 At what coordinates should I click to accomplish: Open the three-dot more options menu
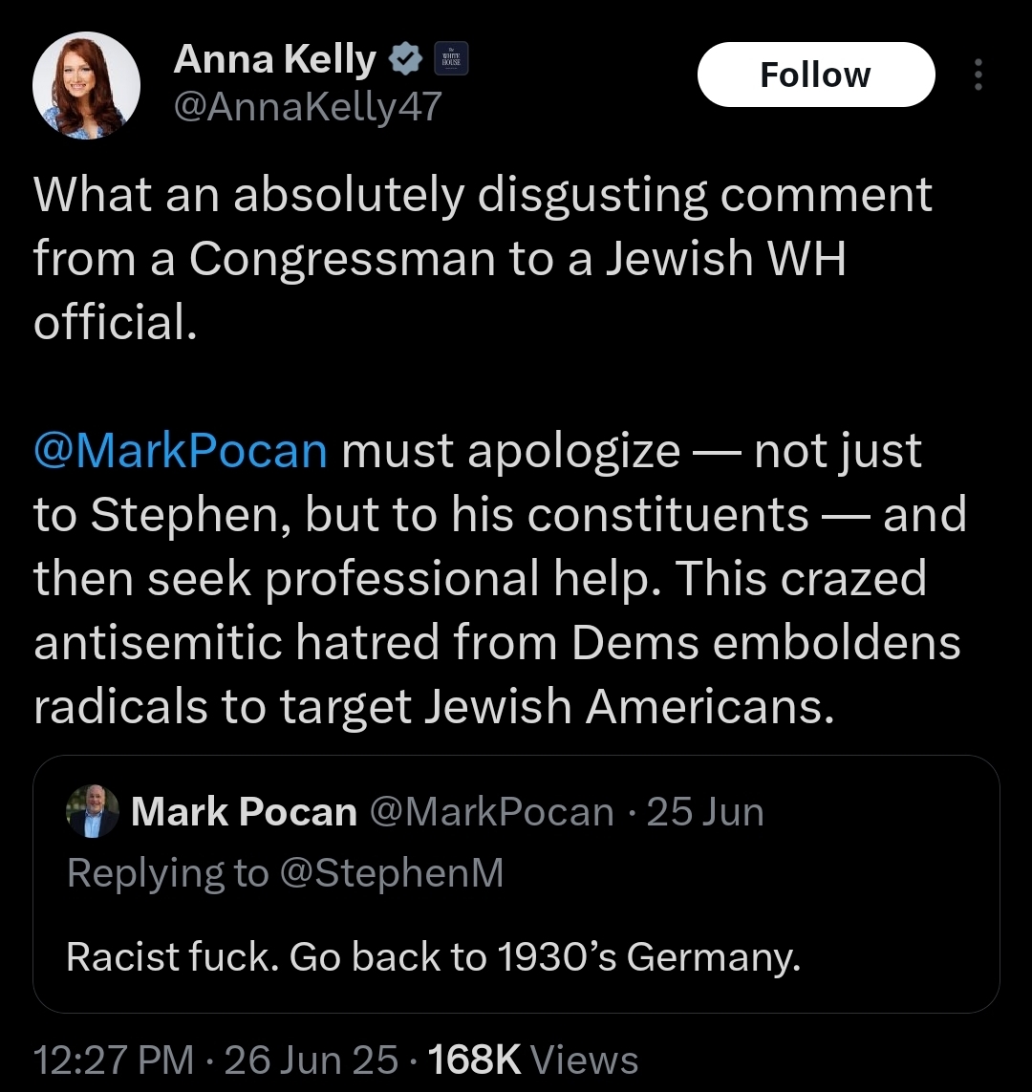click(978, 75)
